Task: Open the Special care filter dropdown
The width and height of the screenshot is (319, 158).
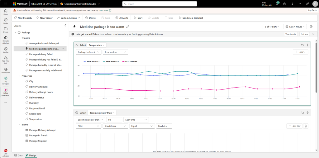Action: click(115, 126)
